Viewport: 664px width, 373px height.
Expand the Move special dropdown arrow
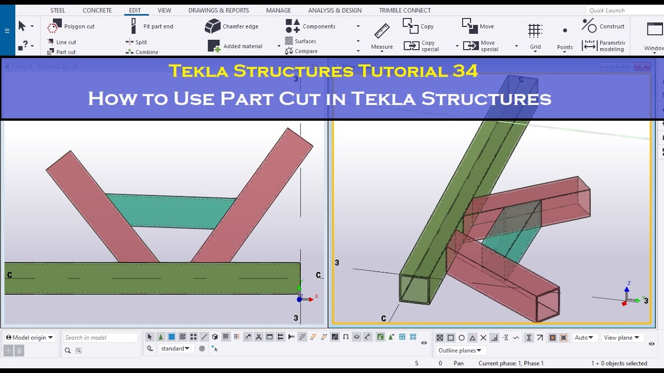pos(516,46)
